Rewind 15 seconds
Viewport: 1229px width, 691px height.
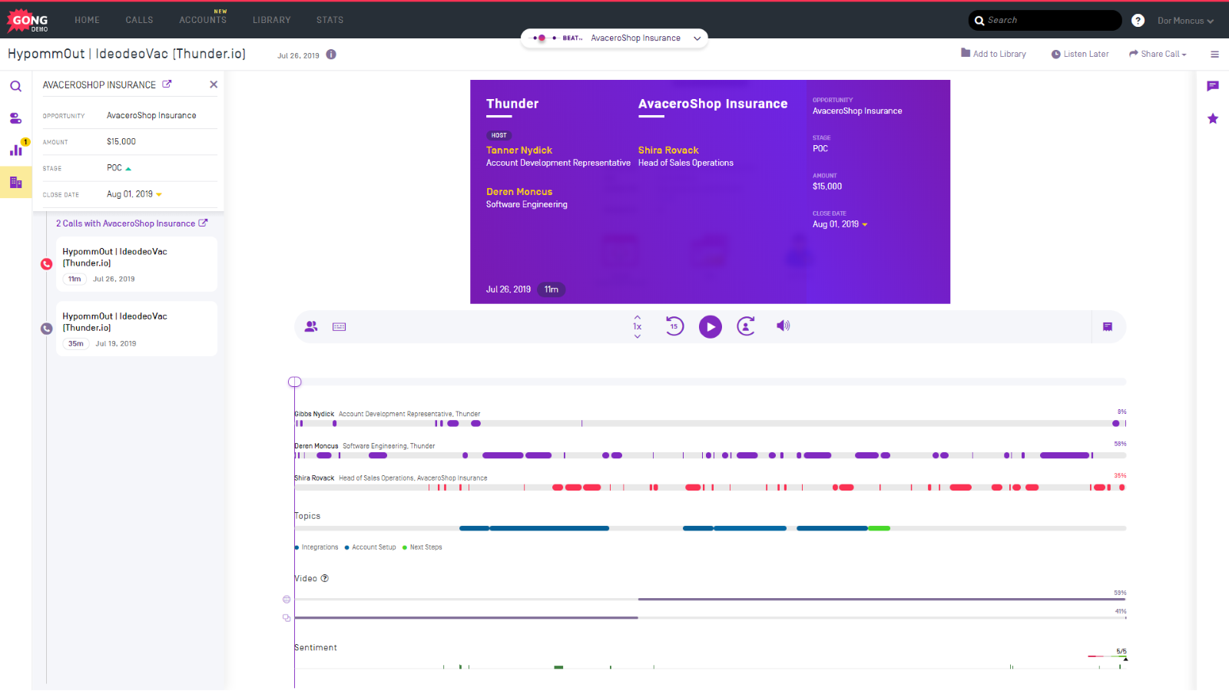674,326
